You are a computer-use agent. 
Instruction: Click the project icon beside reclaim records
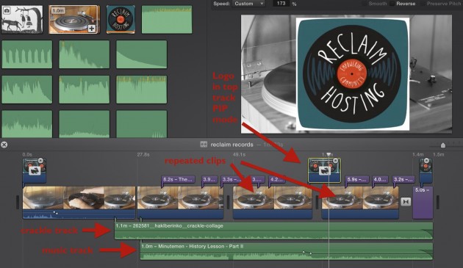(x=204, y=145)
